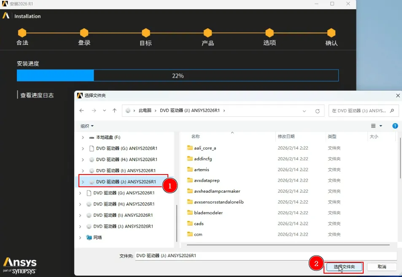Close the 选择文件夹 dialog with the X

point(398,95)
